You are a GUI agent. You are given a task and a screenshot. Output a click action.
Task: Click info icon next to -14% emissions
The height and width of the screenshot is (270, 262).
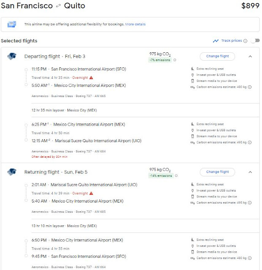pyautogui.click(x=176, y=176)
